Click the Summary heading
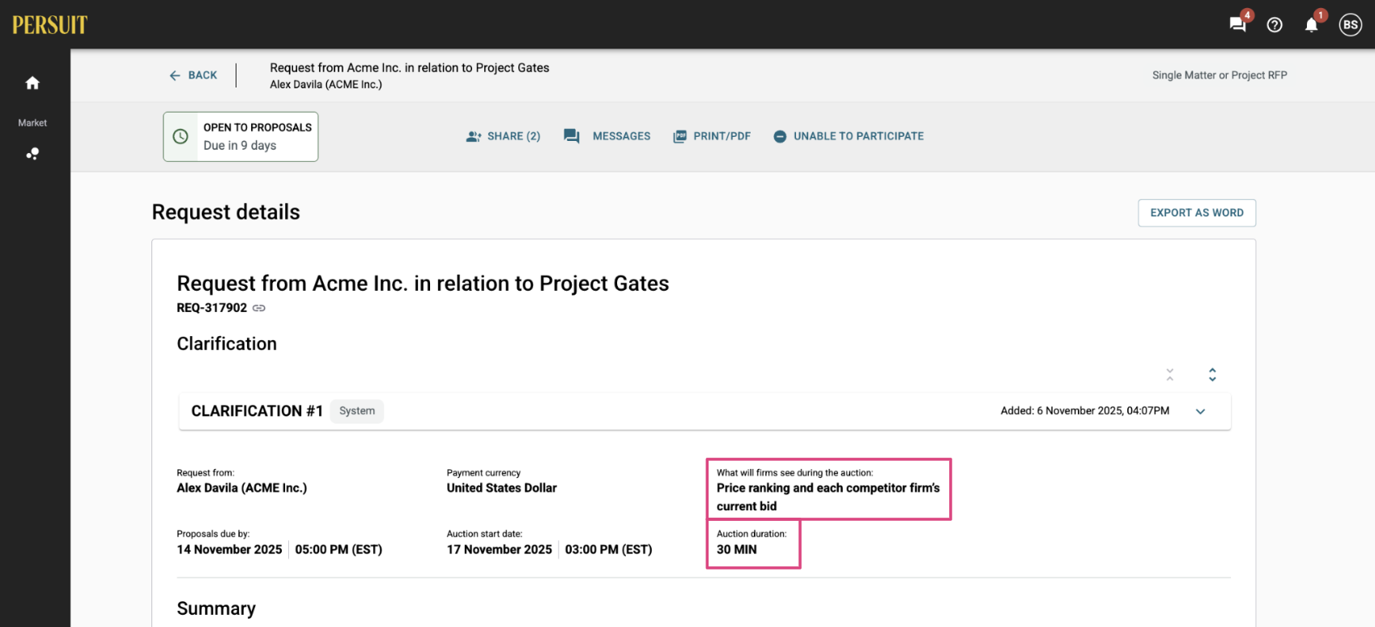Screen dimensions: 1375x627 pyautogui.click(x=216, y=608)
